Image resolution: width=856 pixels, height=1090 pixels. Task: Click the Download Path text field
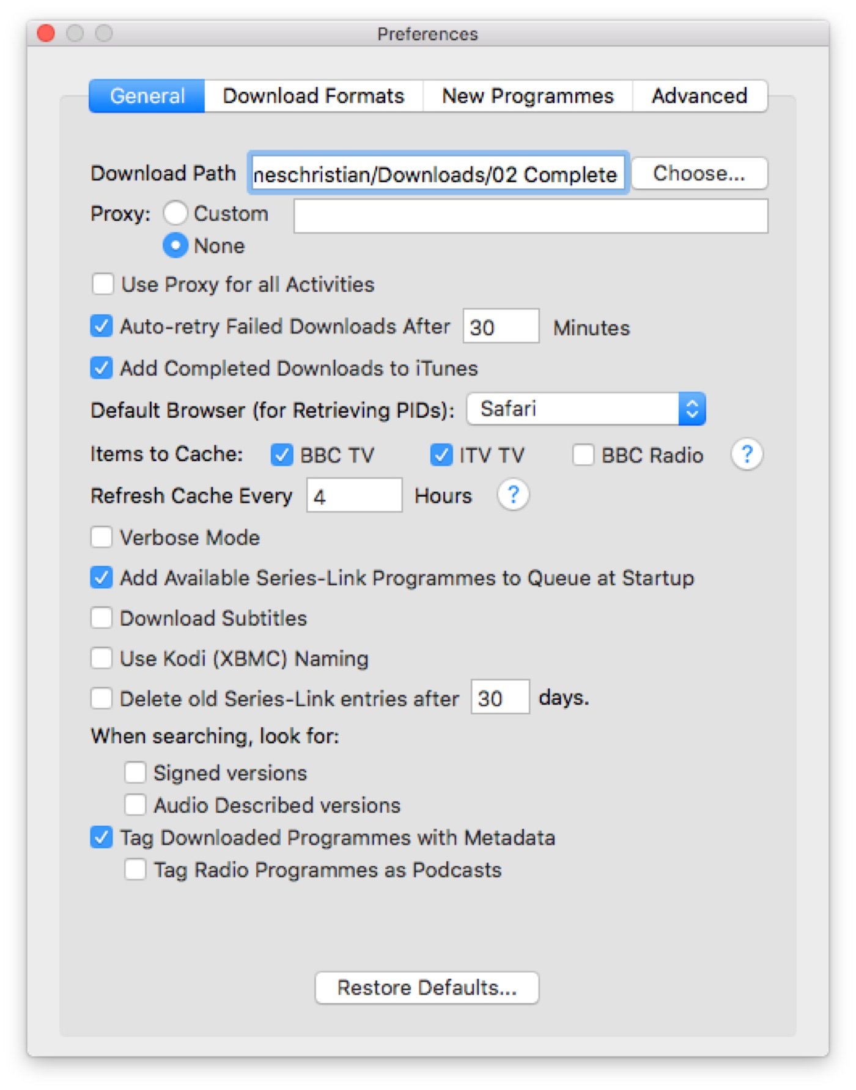coord(437,174)
